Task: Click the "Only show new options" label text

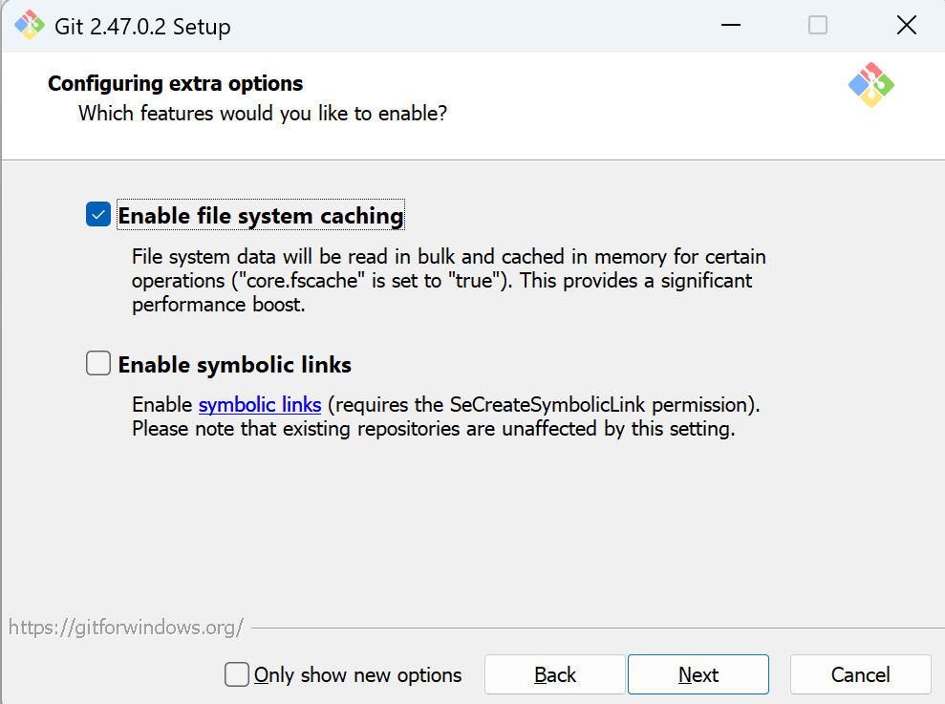Action: coord(357,675)
